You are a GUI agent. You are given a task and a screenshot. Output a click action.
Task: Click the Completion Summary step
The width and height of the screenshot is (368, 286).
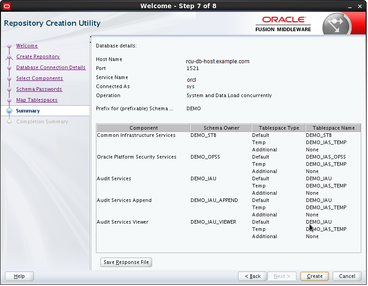42,122
